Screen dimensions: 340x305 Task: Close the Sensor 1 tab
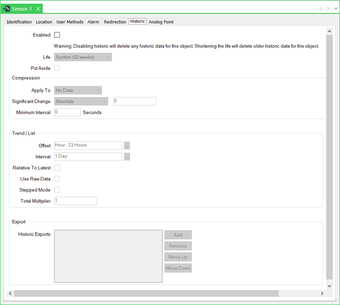tap(38, 9)
